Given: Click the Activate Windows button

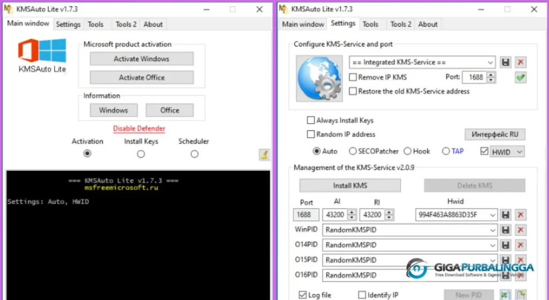Looking at the screenshot, I should coord(142,59).
